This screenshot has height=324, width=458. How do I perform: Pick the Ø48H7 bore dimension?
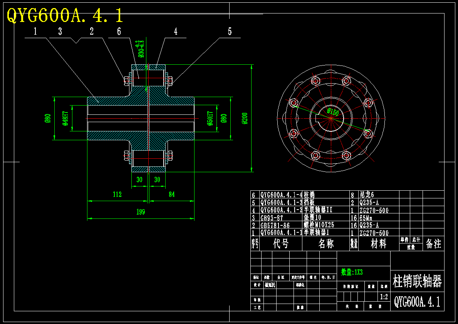pos(65,118)
